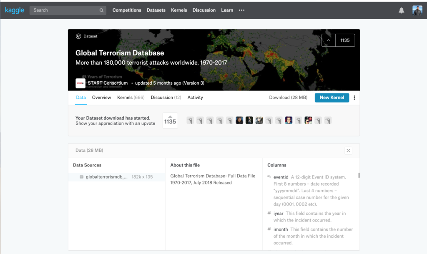Viewport: 427px width, 254px height.
Task: Click the key icon next to eventid
Action: point(269,177)
